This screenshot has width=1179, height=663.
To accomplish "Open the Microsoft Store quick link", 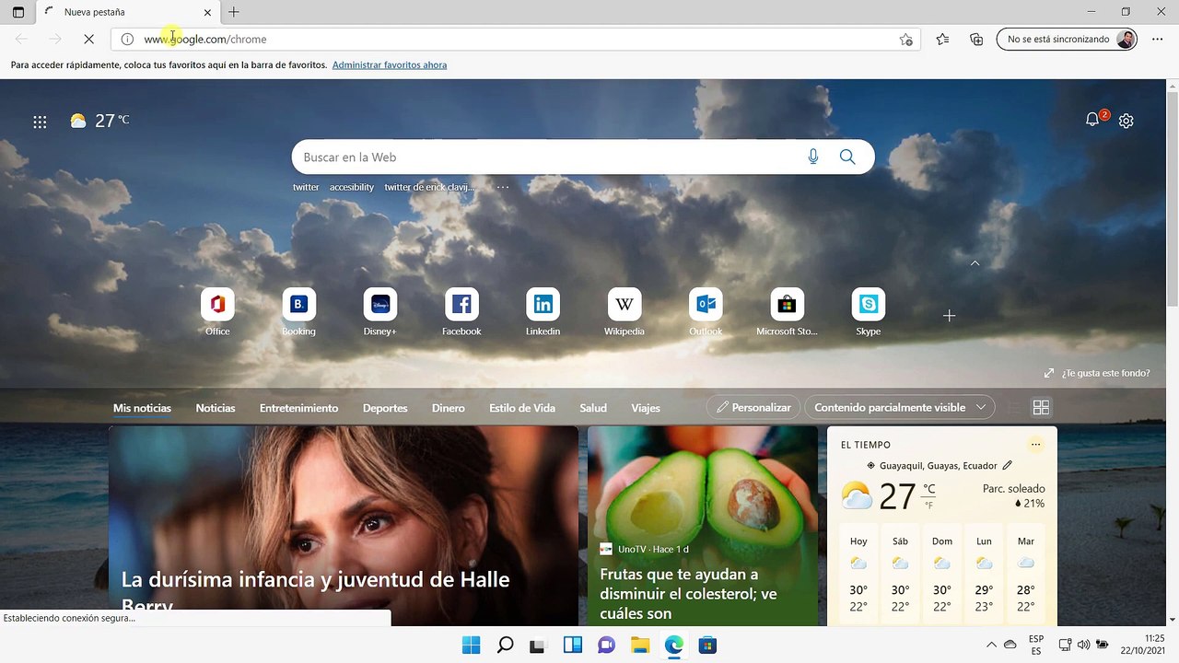I will tap(787, 312).
